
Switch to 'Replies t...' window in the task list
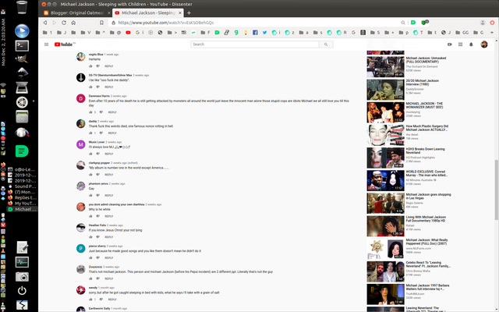point(23,197)
